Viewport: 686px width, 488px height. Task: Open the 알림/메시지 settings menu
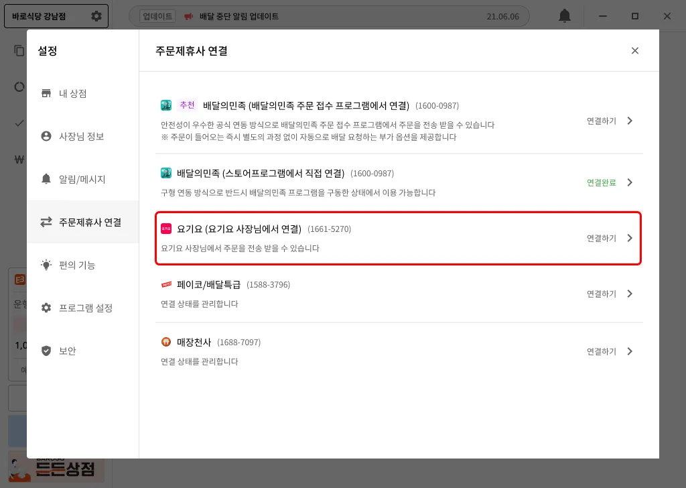(83, 179)
